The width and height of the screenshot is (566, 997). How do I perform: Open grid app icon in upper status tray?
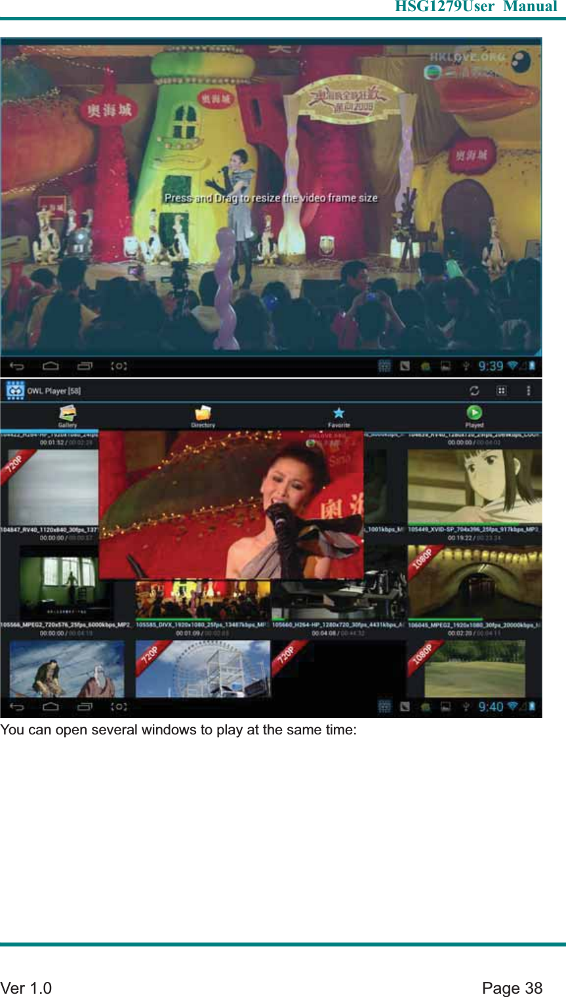pos(385,366)
